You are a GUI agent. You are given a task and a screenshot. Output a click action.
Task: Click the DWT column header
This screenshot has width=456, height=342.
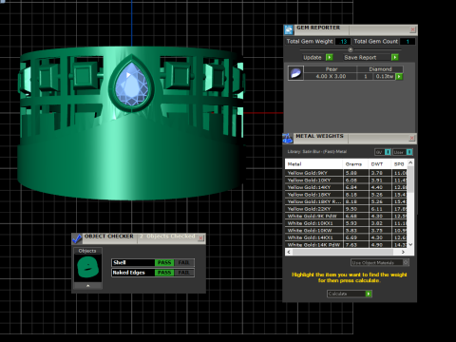(380, 164)
